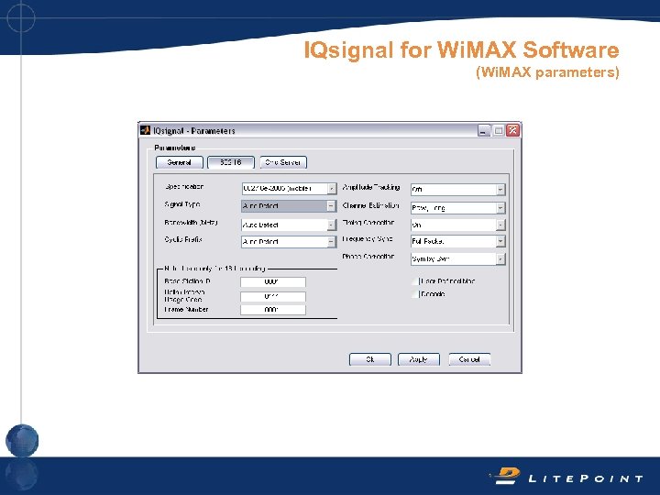Click the Uplink Interval Usage Code field

click(273, 296)
